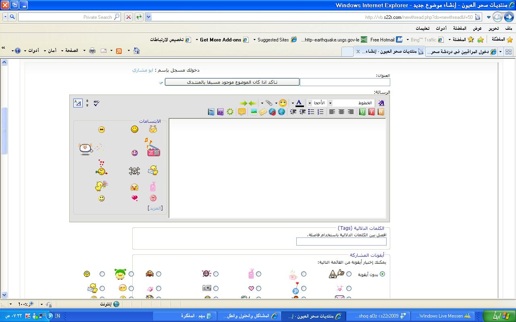This screenshot has height=322, width=516.
Task: Open the أدوات menu in menu bar
Action: click(x=441, y=28)
